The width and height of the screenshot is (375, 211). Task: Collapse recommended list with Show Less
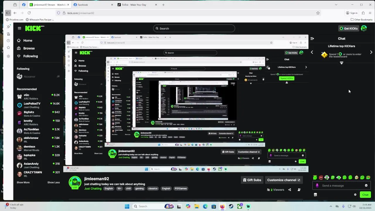pos(54,182)
